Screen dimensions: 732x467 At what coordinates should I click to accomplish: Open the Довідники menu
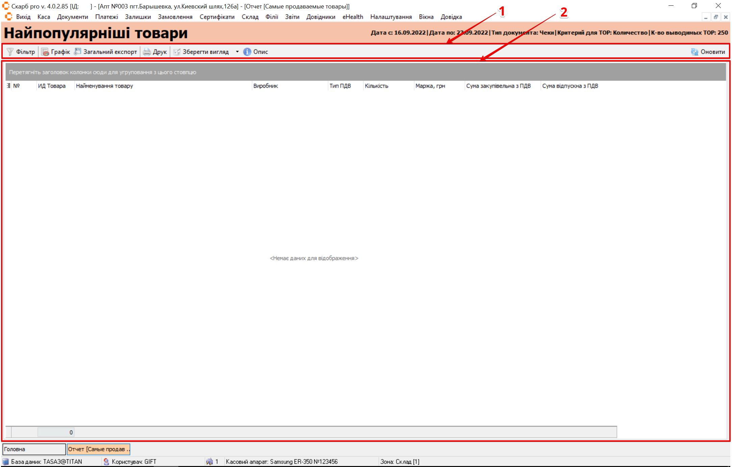tap(321, 17)
